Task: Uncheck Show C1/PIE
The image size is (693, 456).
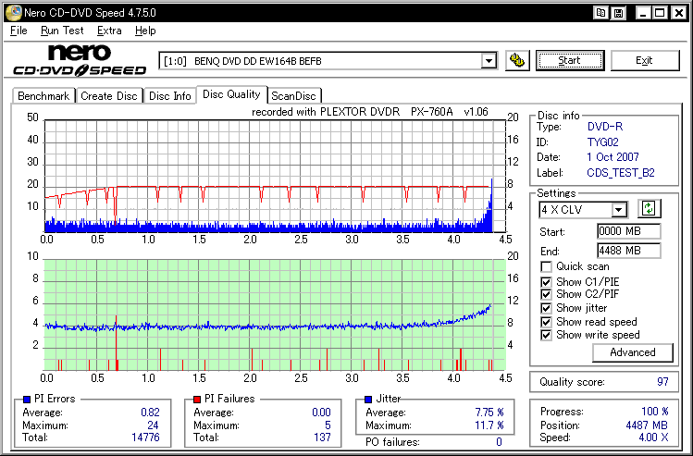Action: coord(546,282)
